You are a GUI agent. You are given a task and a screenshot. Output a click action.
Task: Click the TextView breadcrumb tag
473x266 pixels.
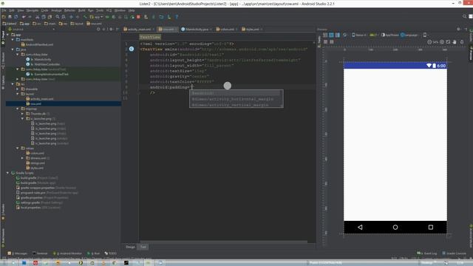(150, 37)
